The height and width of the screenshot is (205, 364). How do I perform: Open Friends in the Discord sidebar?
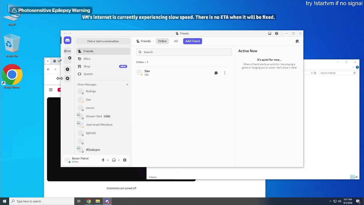point(103,51)
